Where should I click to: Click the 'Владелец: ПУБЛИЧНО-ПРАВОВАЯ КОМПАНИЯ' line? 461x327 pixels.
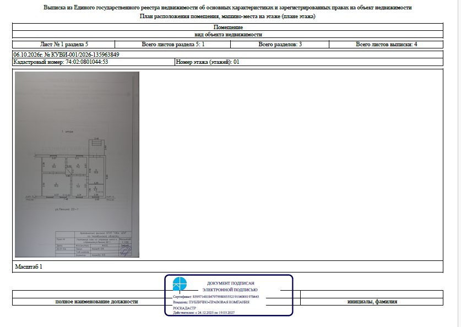coord(211,302)
